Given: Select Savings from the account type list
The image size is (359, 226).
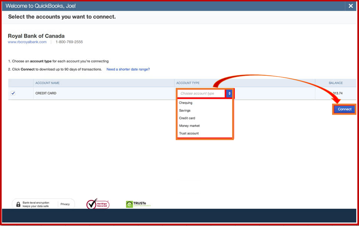Looking at the screenshot, I should tap(185, 110).
